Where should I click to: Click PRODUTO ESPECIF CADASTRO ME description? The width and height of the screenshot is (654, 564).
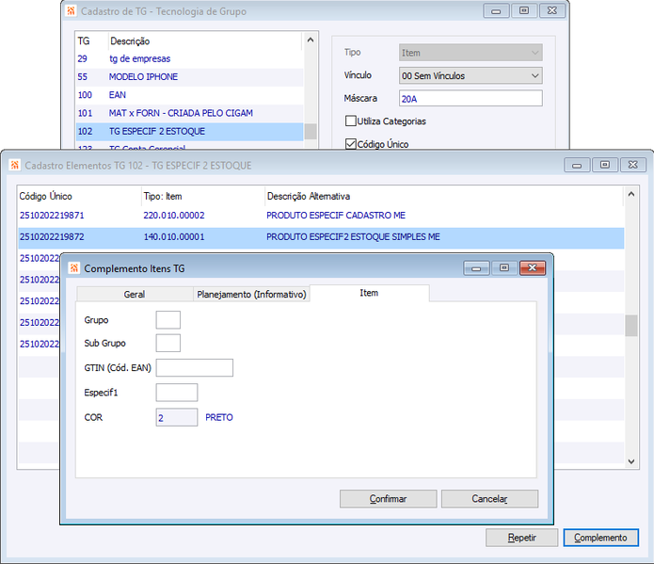point(336,216)
